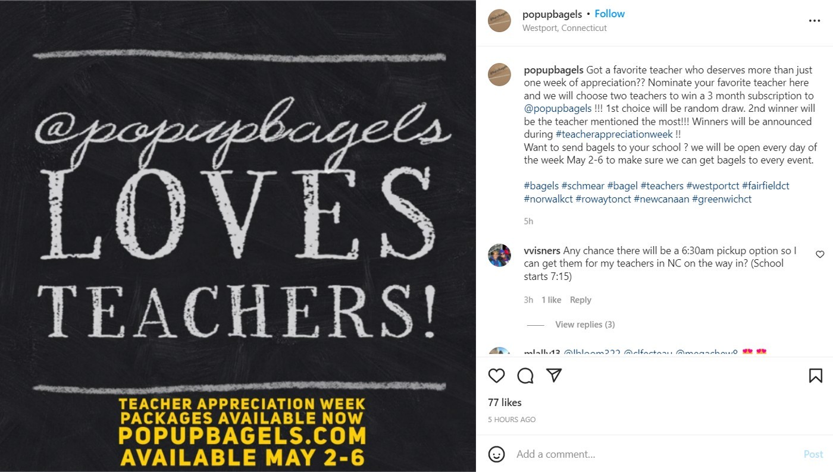833x472 pixels.
Task: View who liked via 77 likes
Action: pos(505,402)
